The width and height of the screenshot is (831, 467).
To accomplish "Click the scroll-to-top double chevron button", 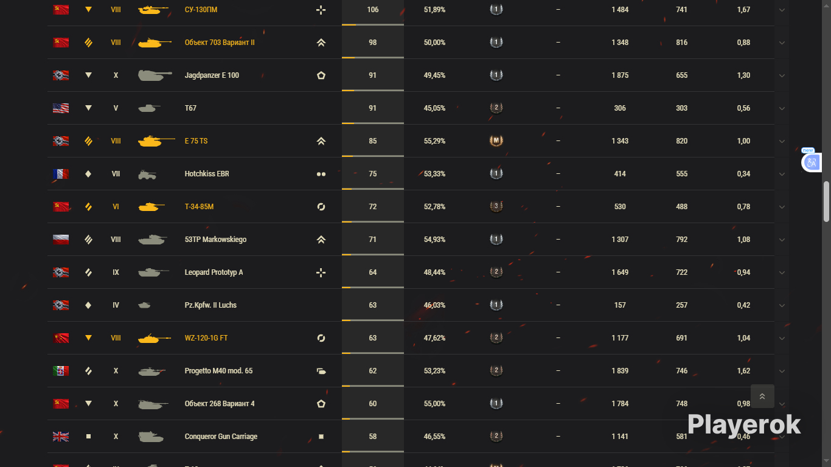I will [x=762, y=396].
